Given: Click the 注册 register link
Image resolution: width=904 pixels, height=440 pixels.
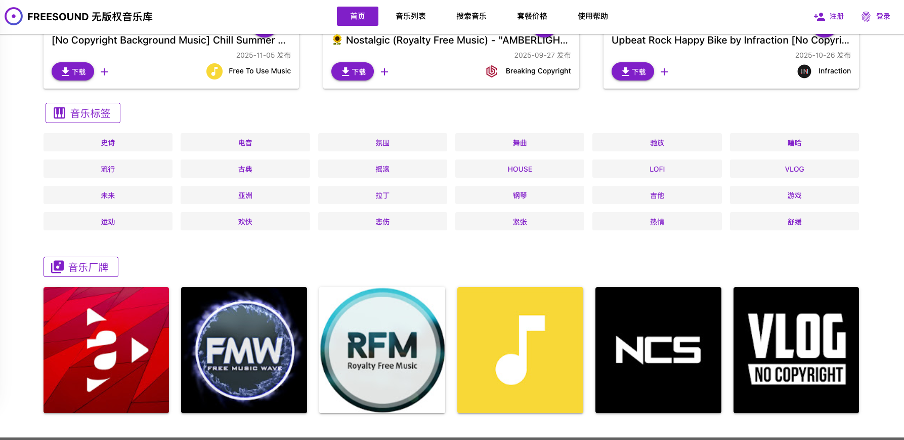Looking at the screenshot, I should pos(837,17).
